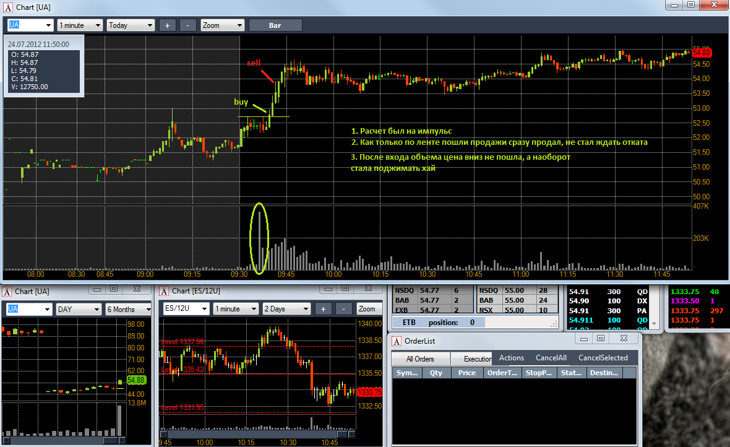Click minus button on ES/12U chart toolbar
The height and width of the screenshot is (447, 730).
click(x=343, y=308)
